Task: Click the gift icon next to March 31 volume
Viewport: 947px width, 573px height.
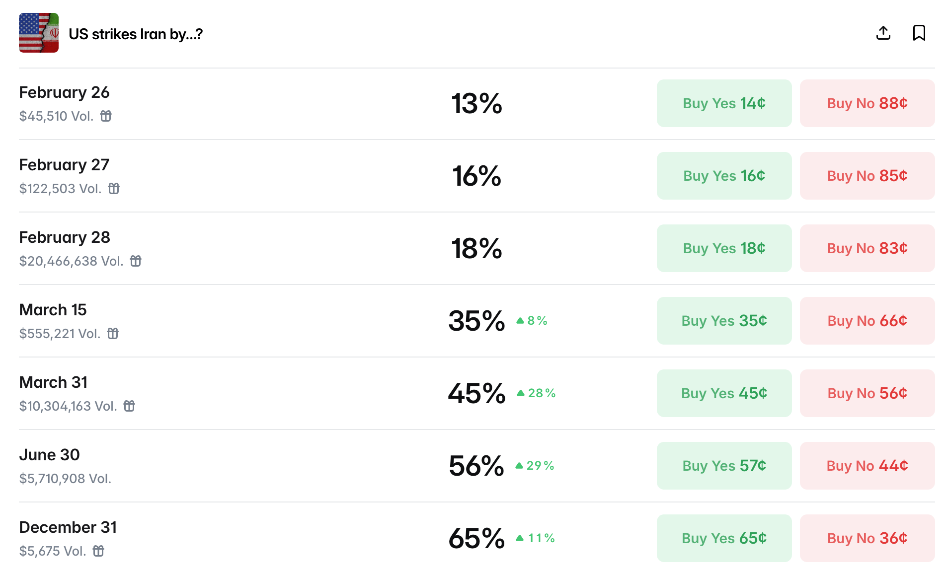Action: (129, 406)
